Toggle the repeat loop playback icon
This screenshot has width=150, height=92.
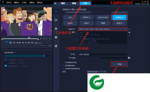coord(26,43)
